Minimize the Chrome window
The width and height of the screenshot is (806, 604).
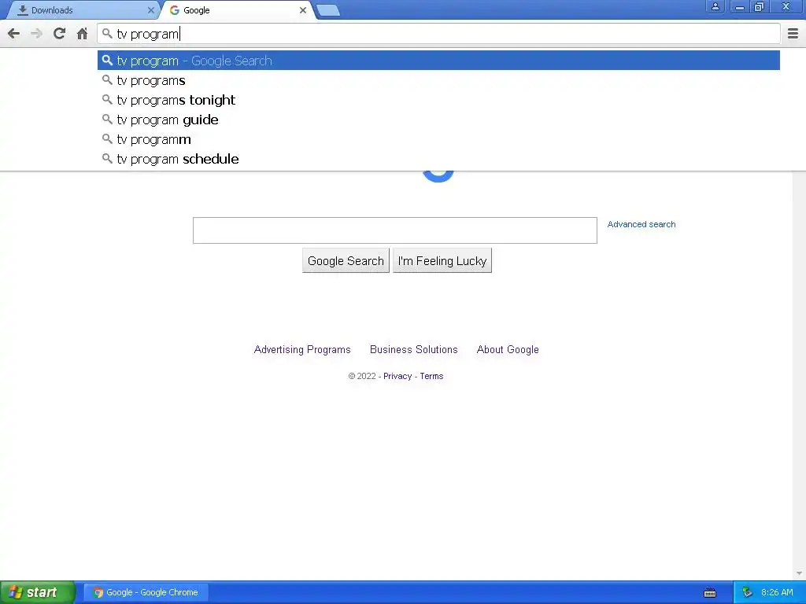point(740,6)
